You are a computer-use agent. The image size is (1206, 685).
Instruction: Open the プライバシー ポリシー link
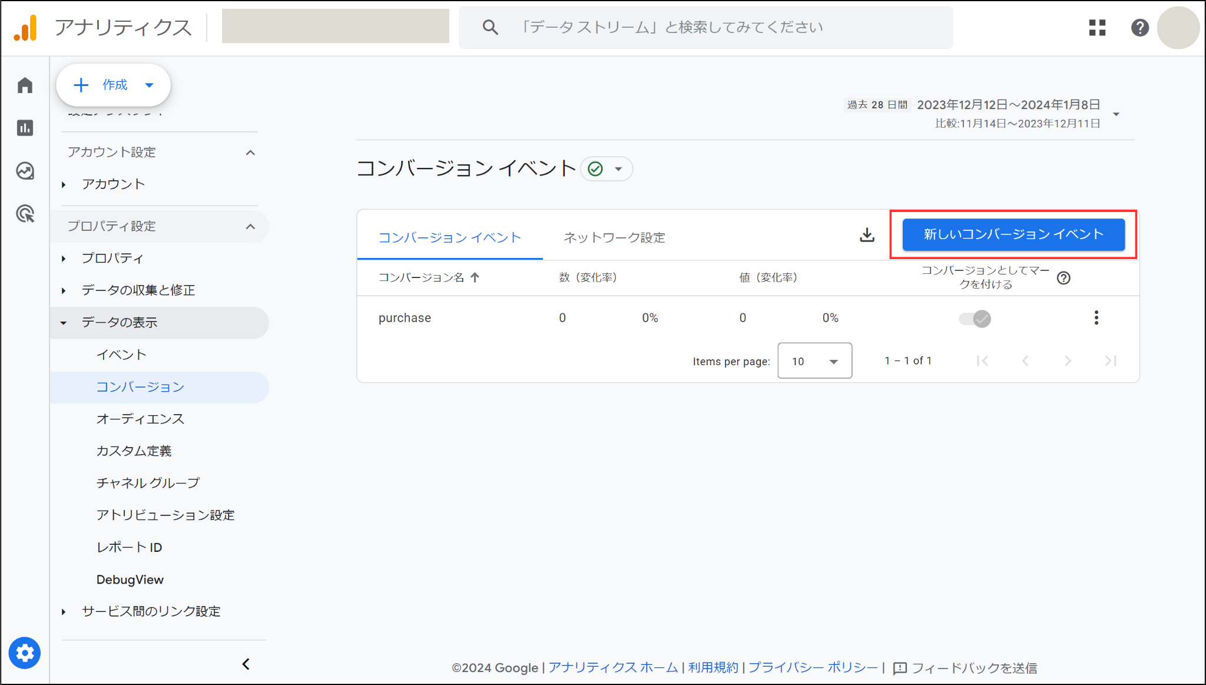(813, 667)
